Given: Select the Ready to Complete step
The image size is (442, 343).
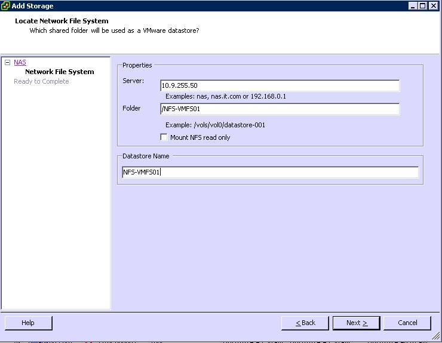Looking at the screenshot, I should click(x=41, y=81).
